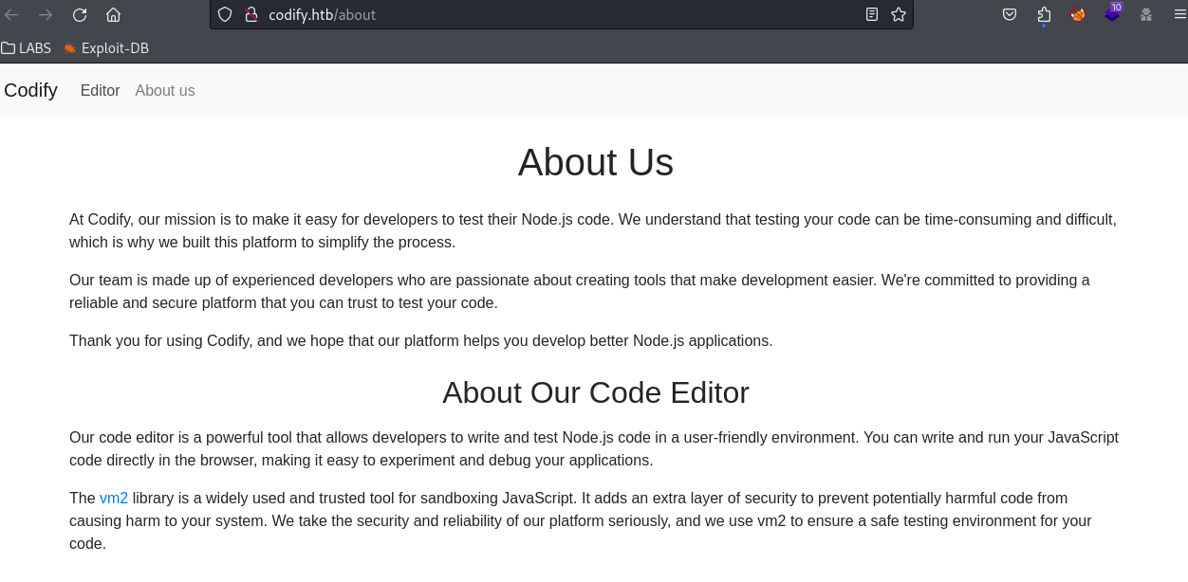Click paragraph starting 'At Codify, our mission'

pyautogui.click(x=593, y=230)
